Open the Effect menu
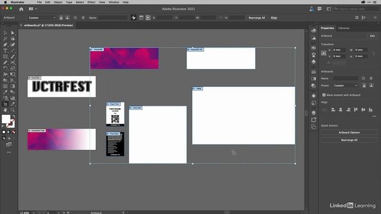The height and width of the screenshot is (214, 381). tap(91, 2)
